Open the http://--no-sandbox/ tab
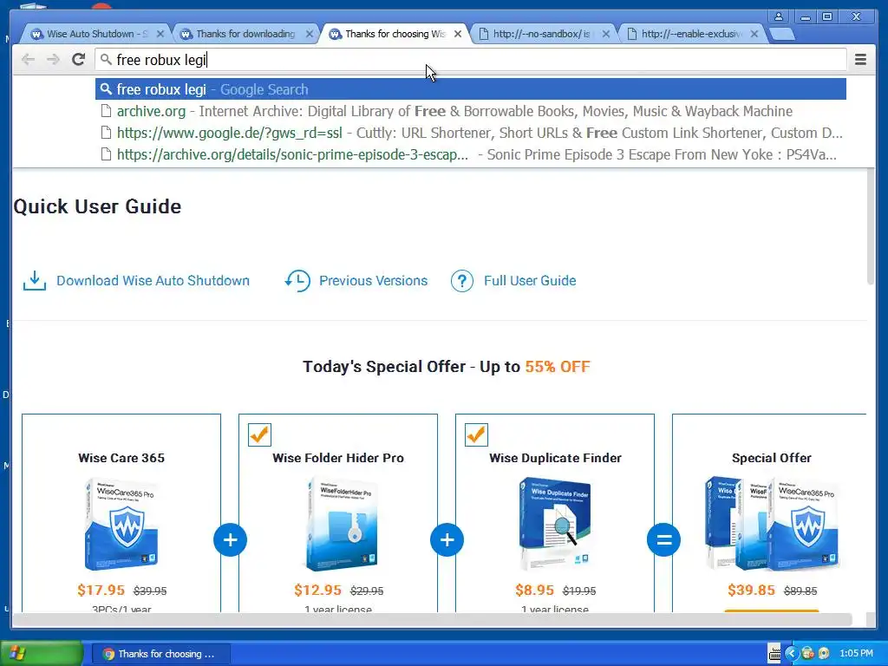The height and width of the screenshot is (666, 888). coord(540,34)
